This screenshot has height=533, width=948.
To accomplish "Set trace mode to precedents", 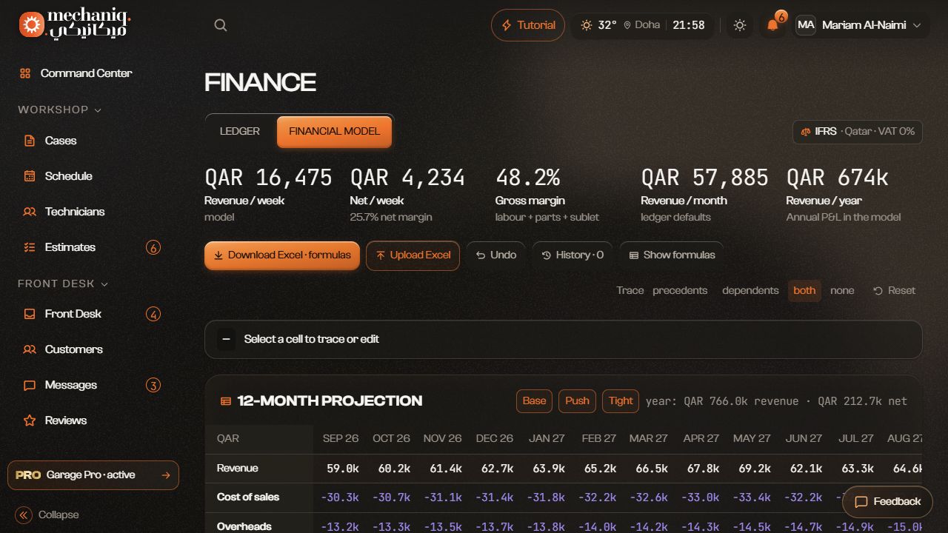I will [x=680, y=291].
